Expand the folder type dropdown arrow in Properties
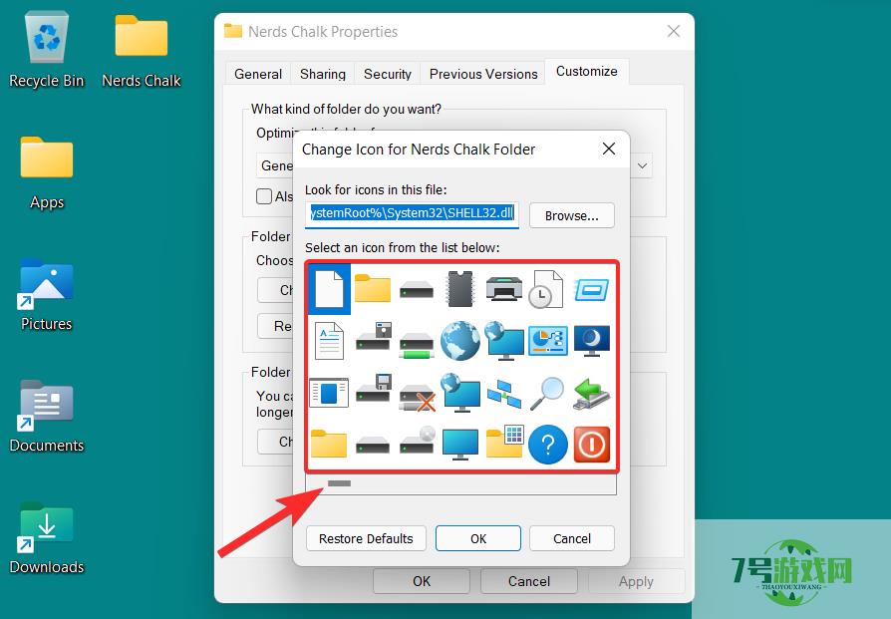The width and height of the screenshot is (891, 619). (x=642, y=166)
